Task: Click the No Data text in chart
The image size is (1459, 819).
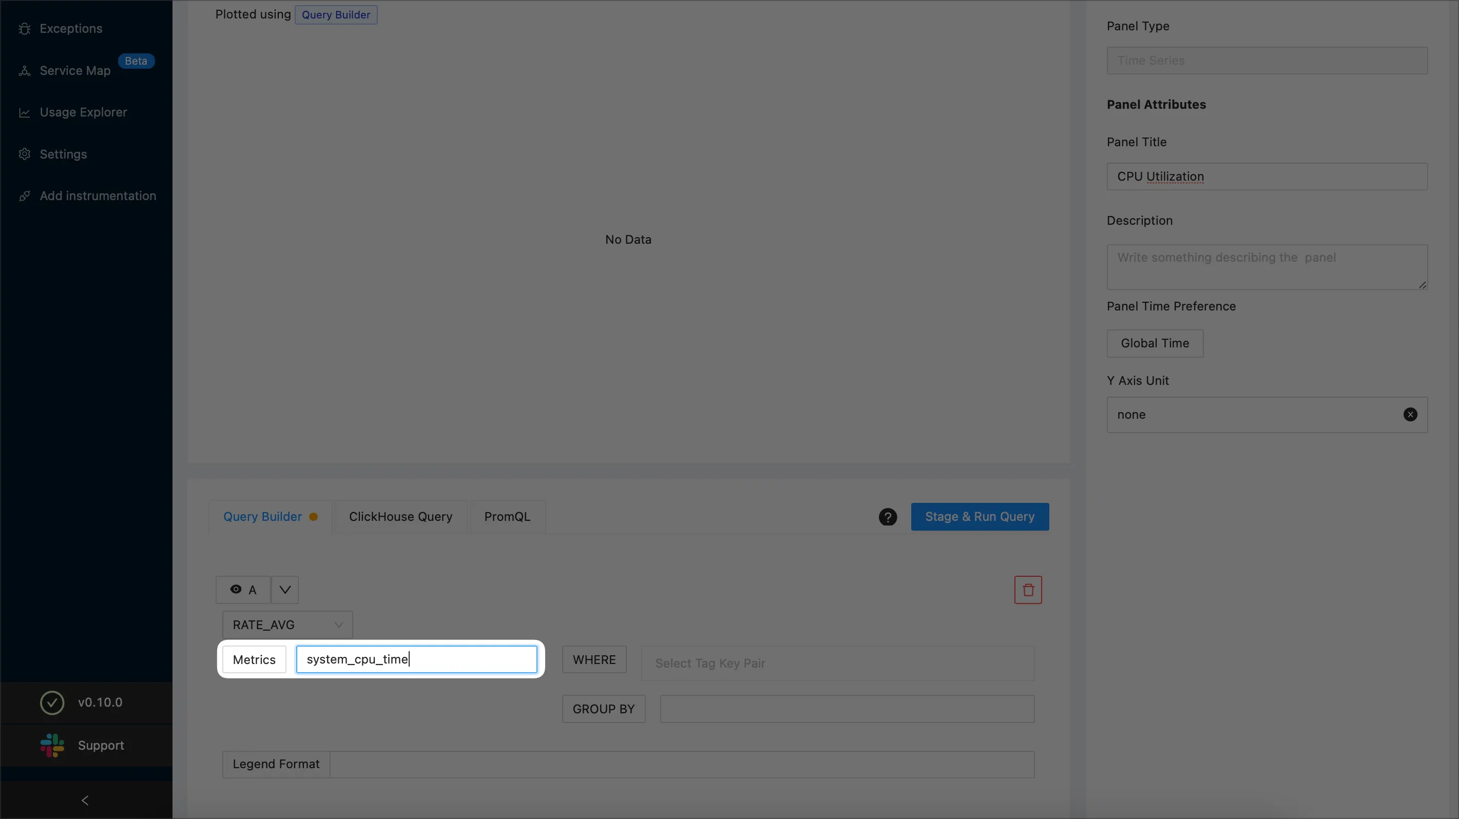Action: click(628, 240)
